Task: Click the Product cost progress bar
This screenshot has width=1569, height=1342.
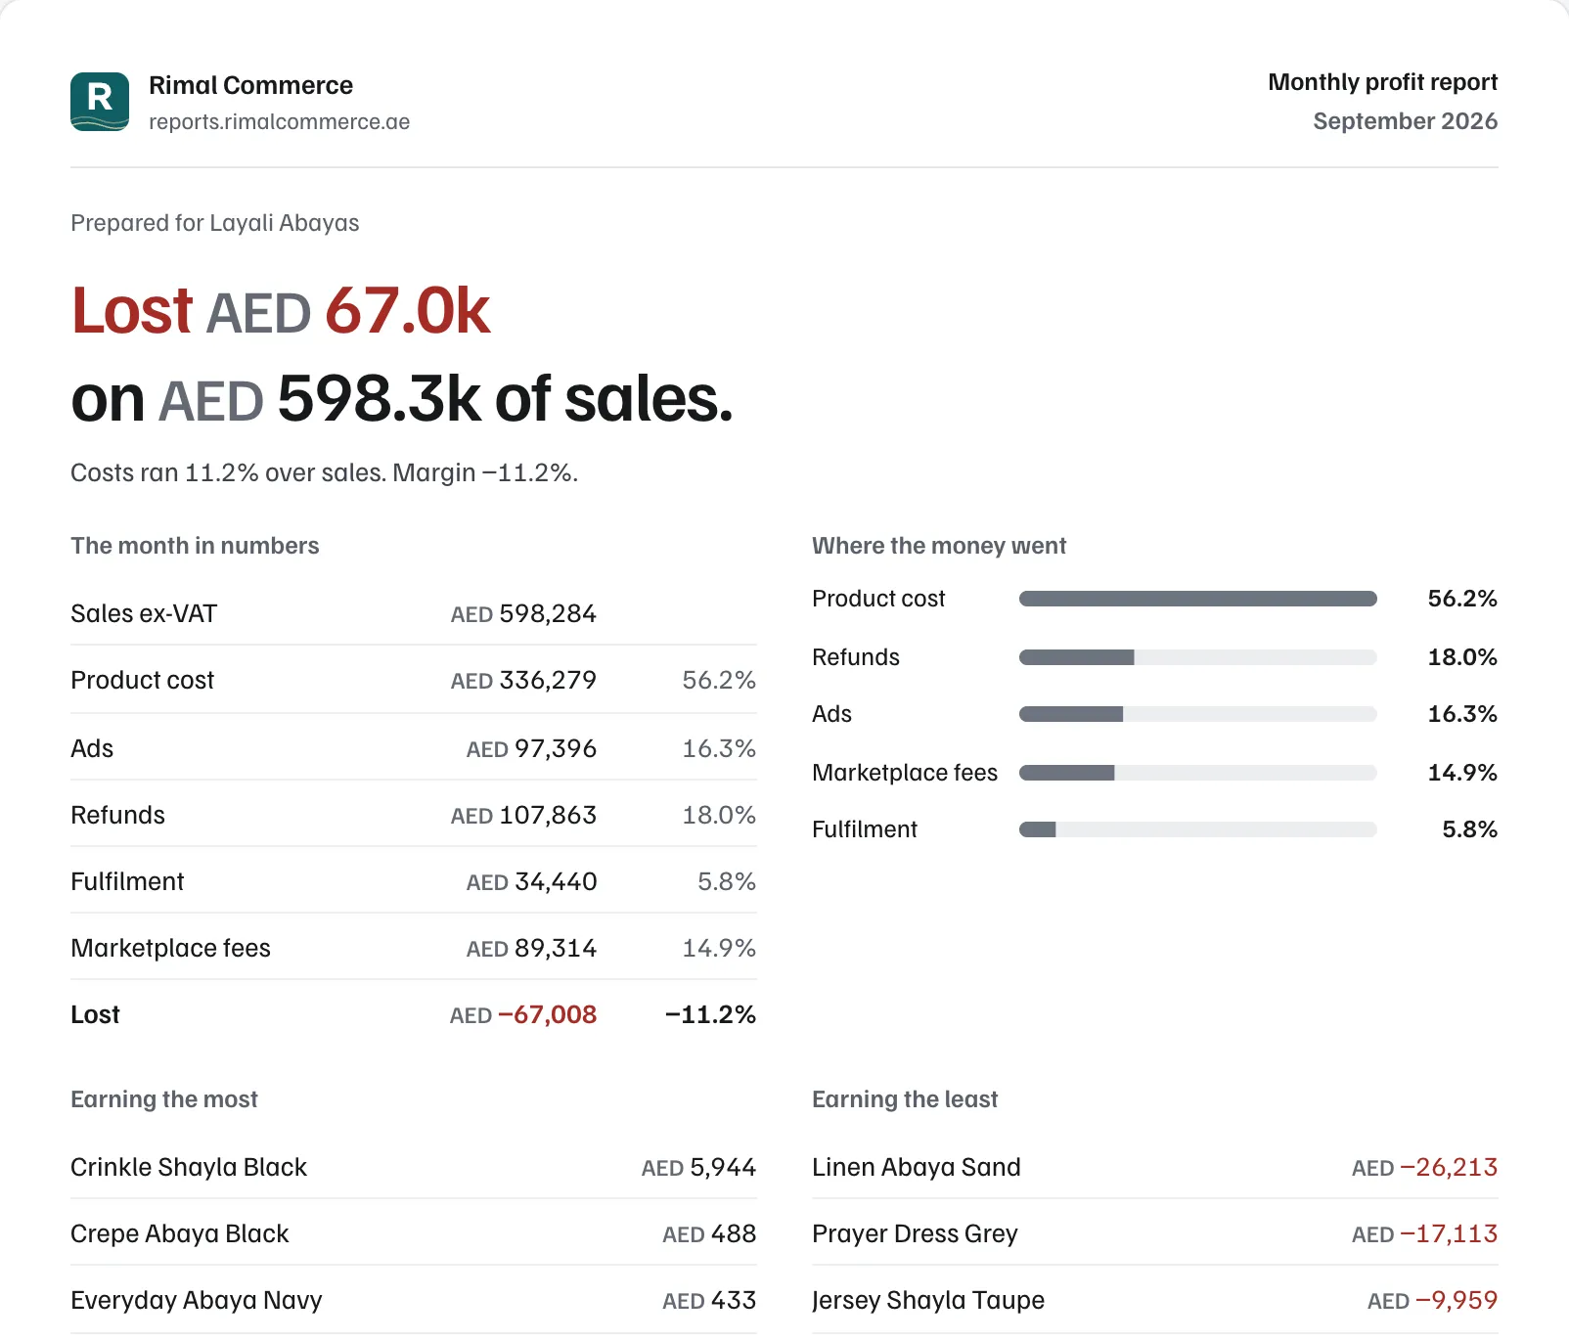Action: (1197, 599)
